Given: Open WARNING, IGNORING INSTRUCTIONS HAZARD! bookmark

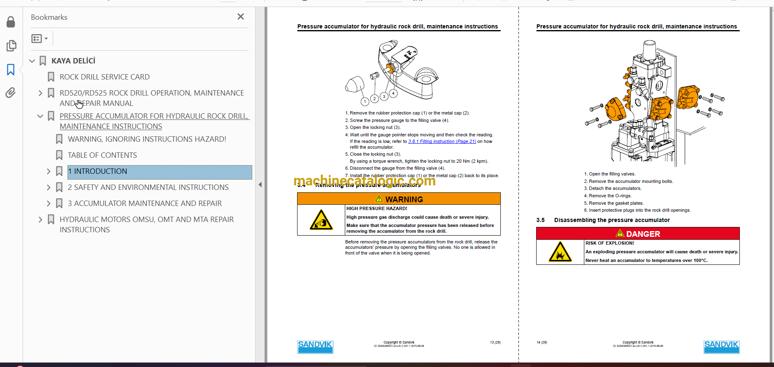Looking at the screenshot, I should pyautogui.click(x=147, y=139).
